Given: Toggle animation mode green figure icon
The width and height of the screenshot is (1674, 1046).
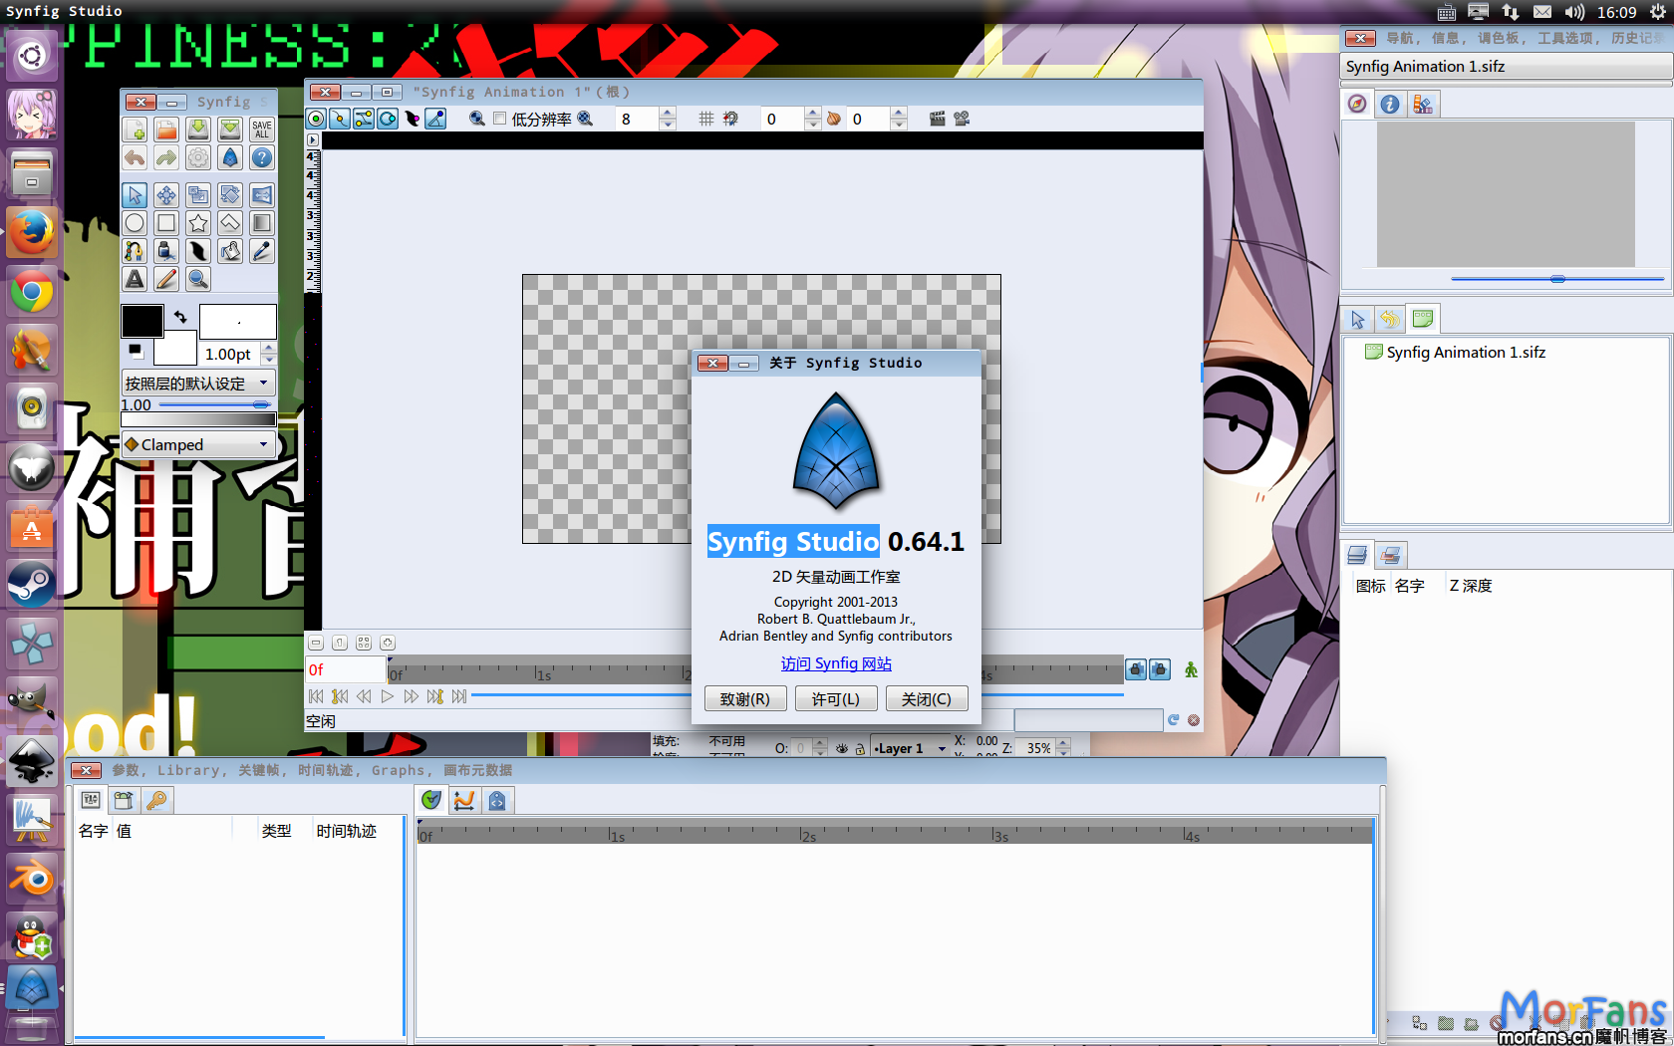Looking at the screenshot, I should tap(1191, 669).
